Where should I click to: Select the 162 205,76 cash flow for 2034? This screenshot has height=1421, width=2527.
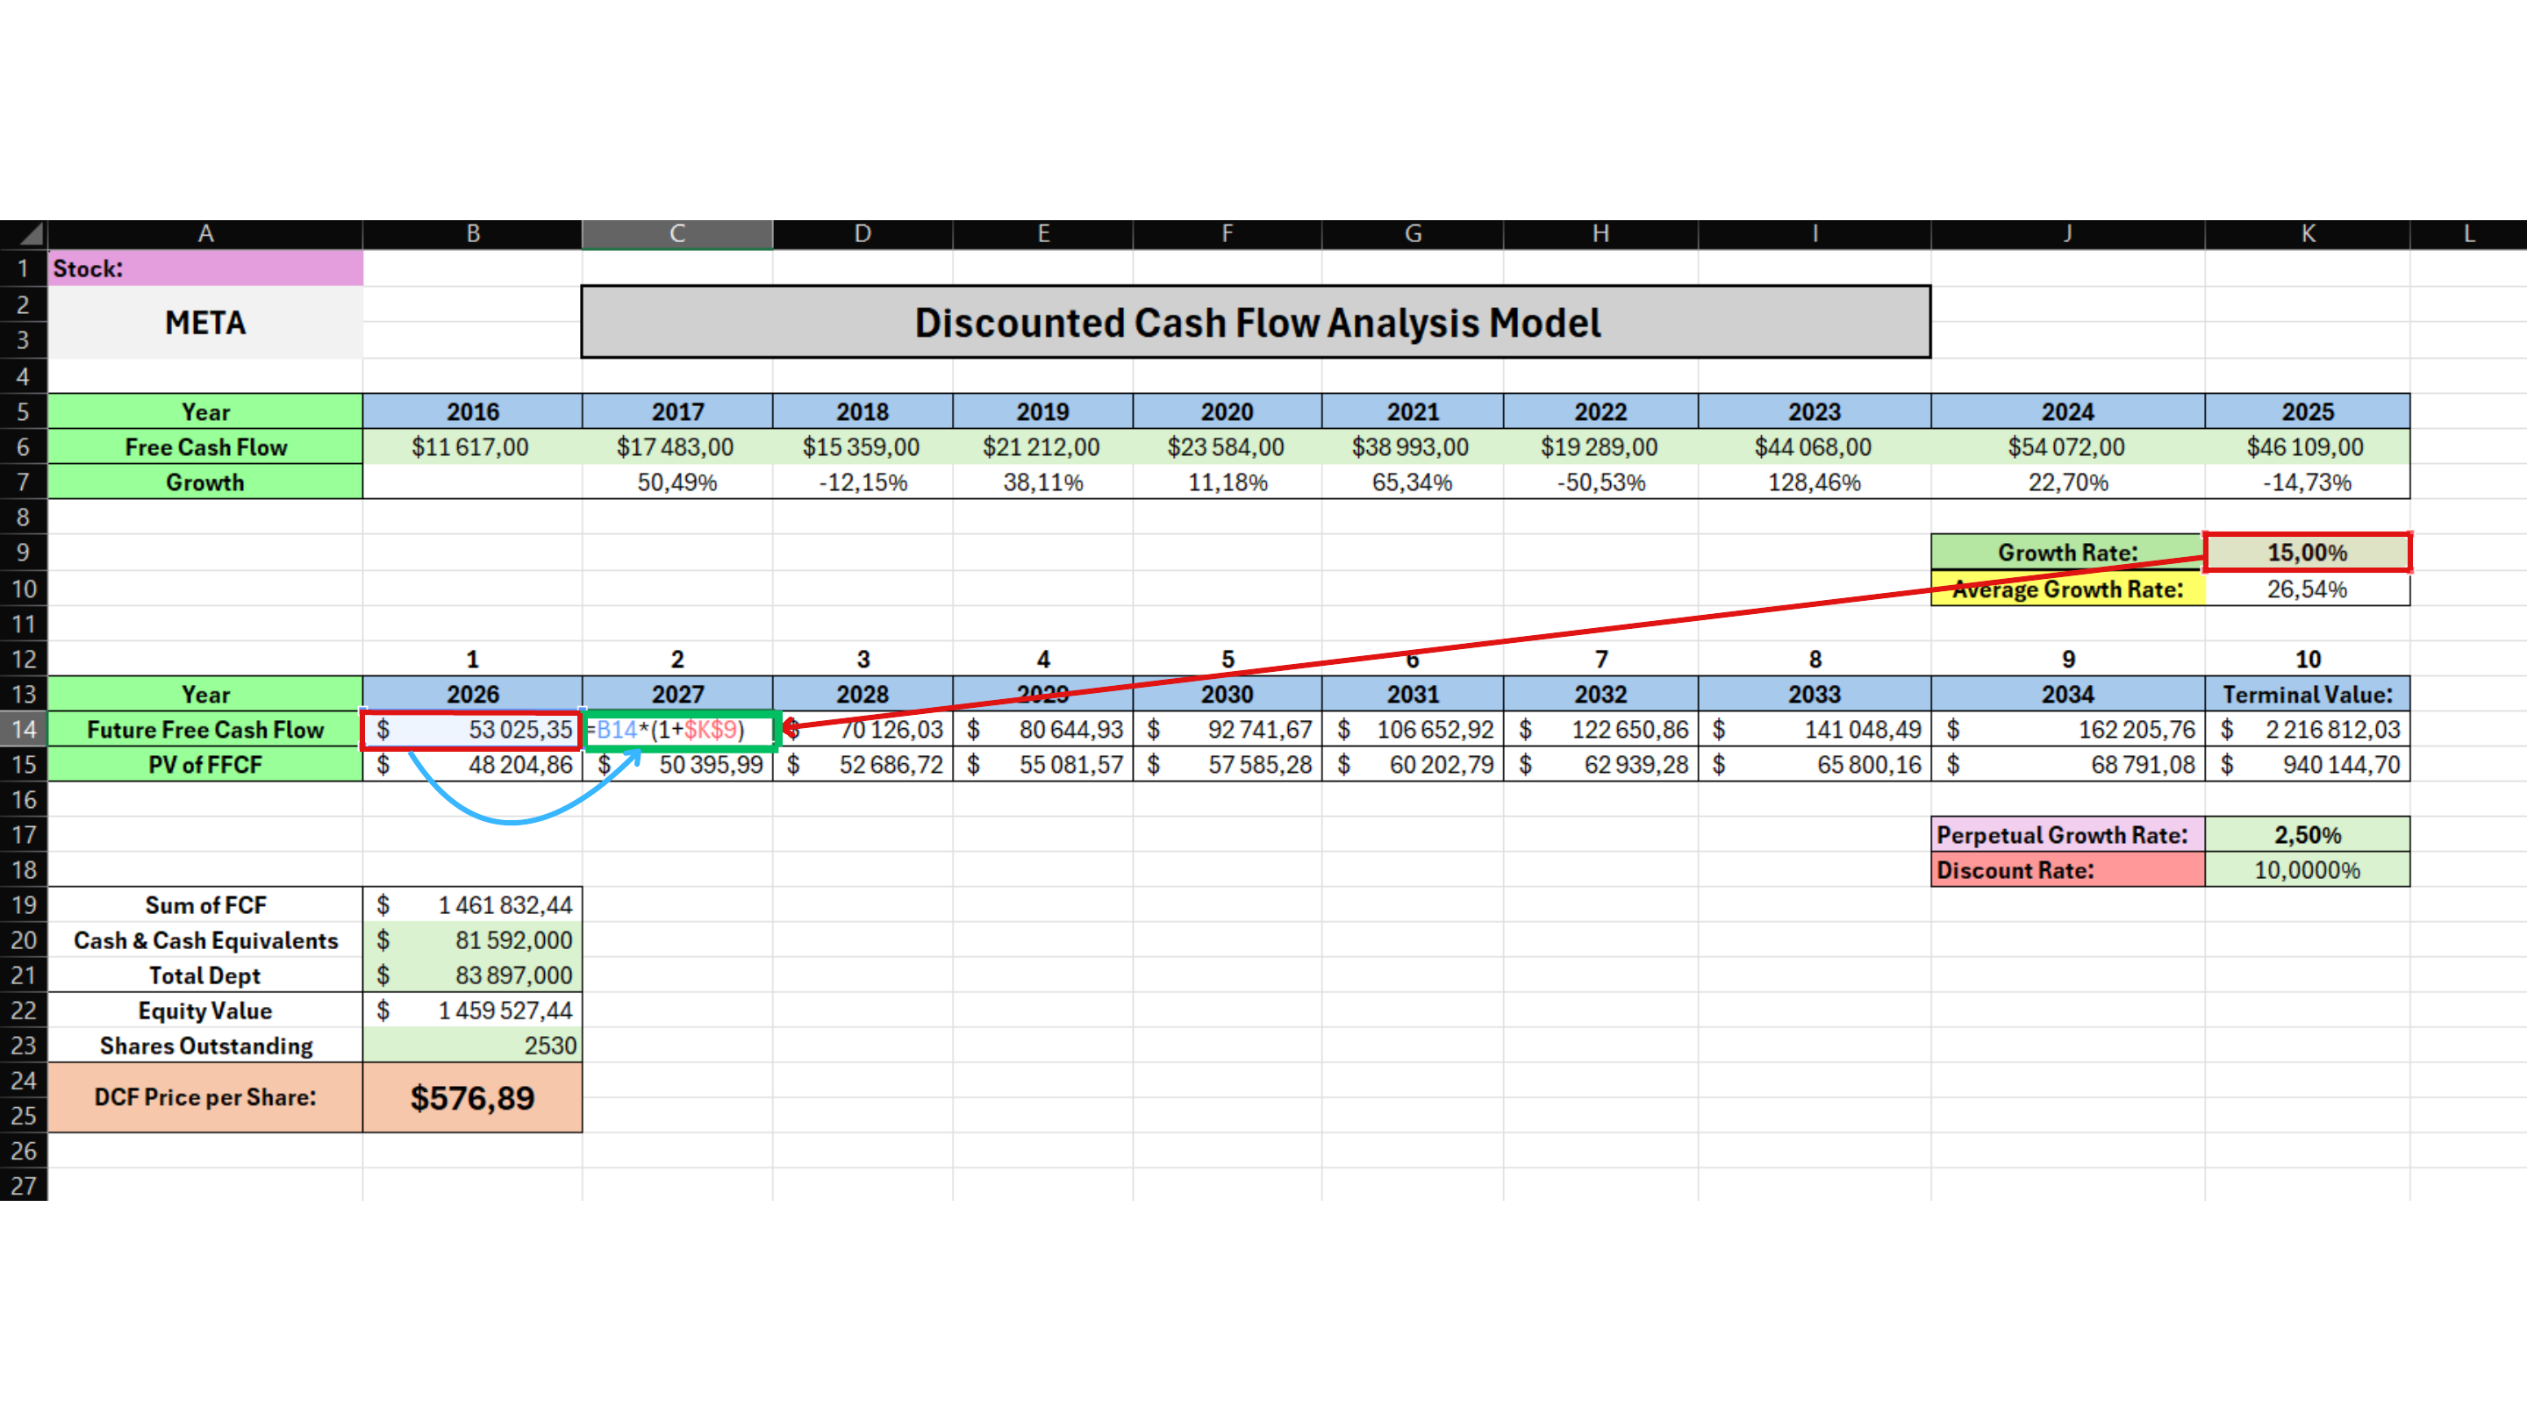2068,730
